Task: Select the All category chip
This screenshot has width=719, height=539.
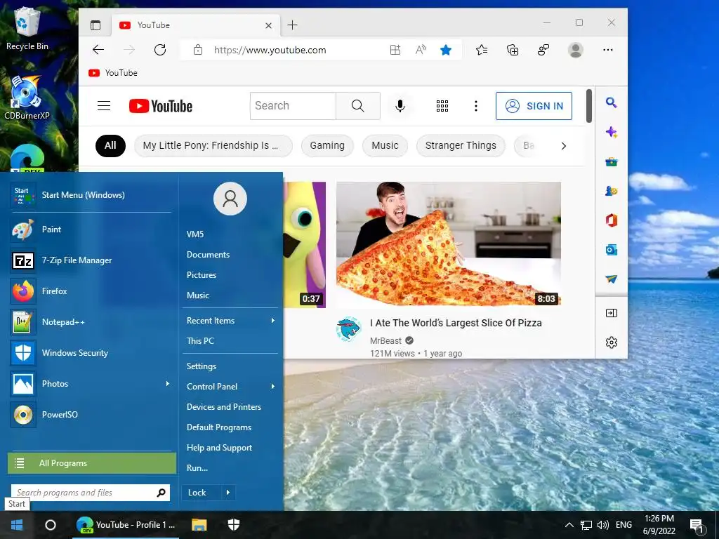Action: pos(110,146)
